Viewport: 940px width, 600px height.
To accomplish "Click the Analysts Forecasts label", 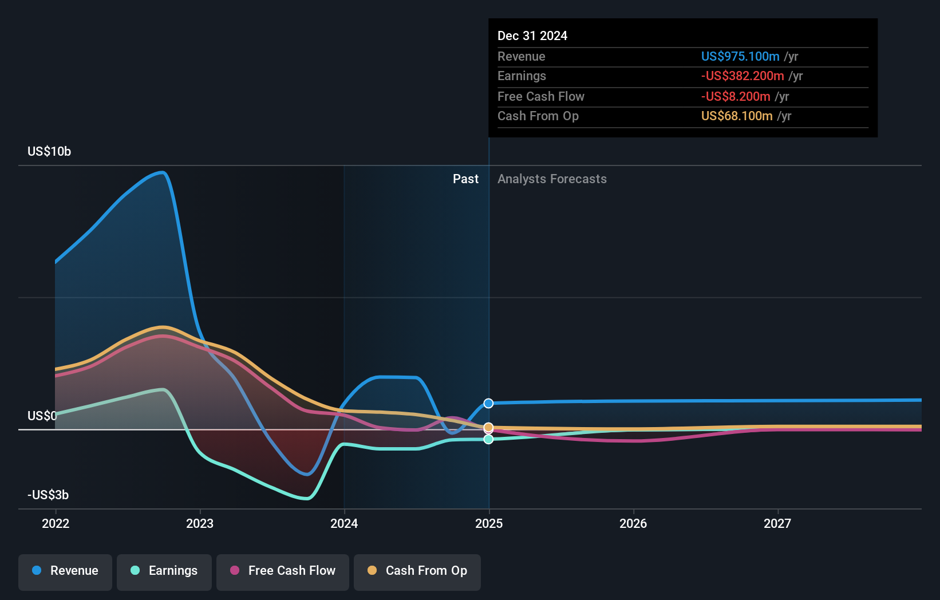I will point(552,179).
